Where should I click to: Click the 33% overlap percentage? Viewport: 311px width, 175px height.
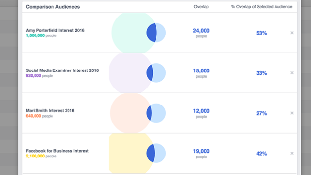point(261,73)
